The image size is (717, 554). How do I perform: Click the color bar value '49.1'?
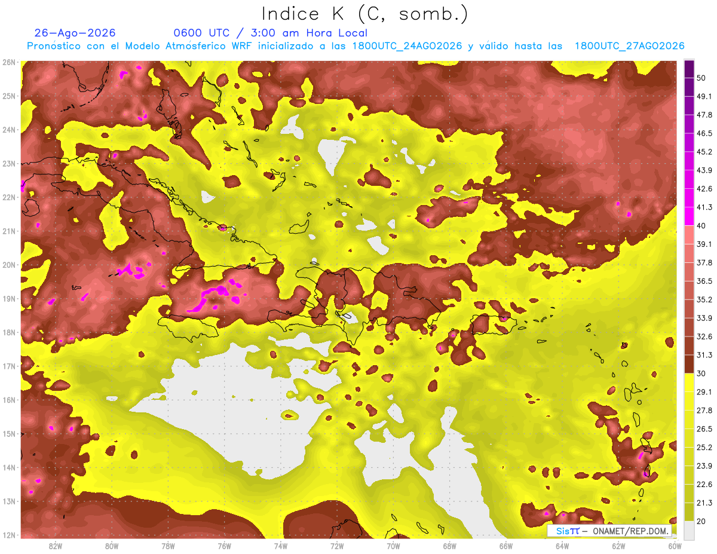[704, 96]
